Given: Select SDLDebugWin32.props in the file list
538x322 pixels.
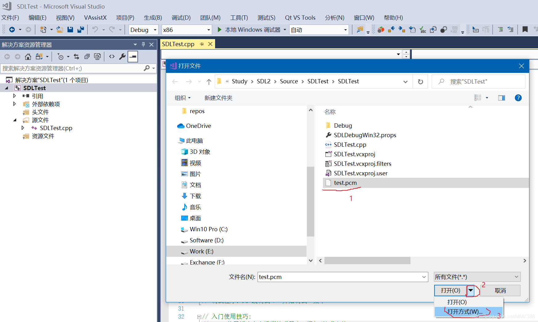Looking at the screenshot, I should click(x=365, y=135).
